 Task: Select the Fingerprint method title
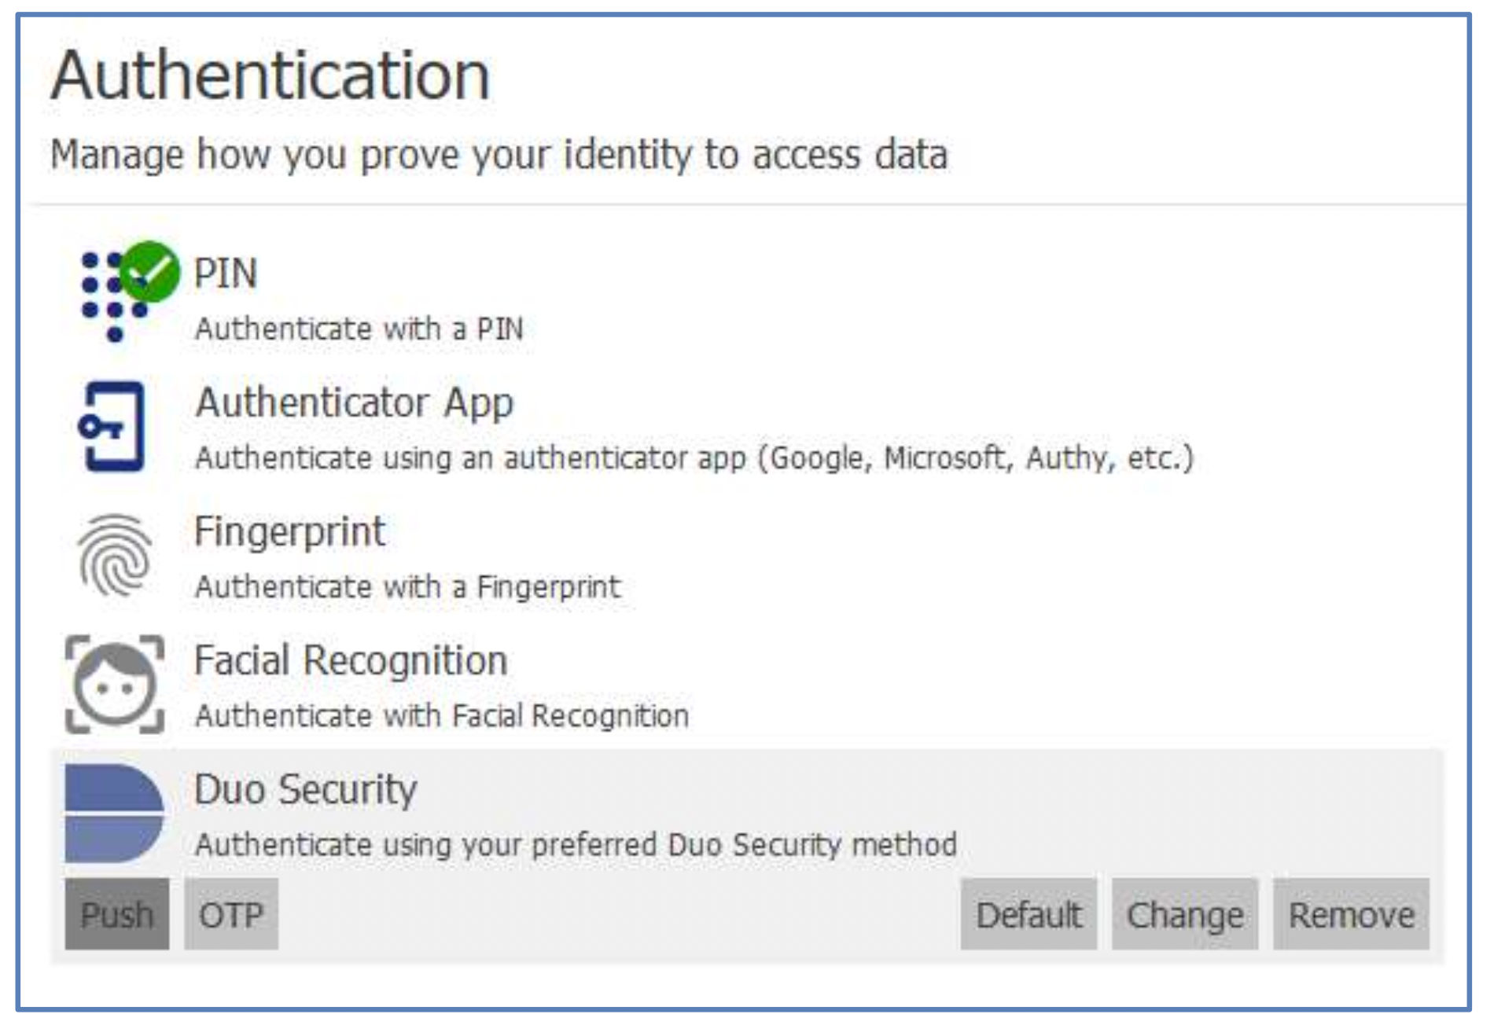point(290,531)
